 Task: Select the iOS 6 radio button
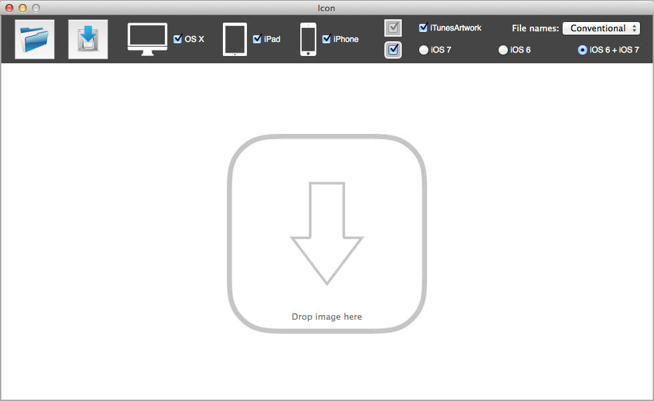(503, 50)
